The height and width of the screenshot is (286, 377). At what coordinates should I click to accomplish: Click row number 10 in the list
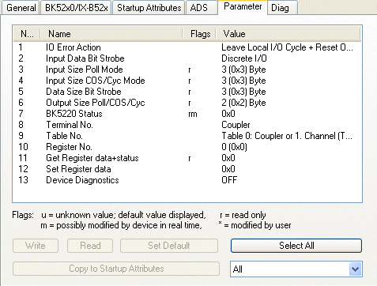coord(23,147)
